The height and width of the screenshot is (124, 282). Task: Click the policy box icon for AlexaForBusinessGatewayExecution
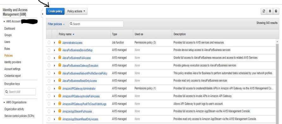pyautogui.click(x=60, y=65)
